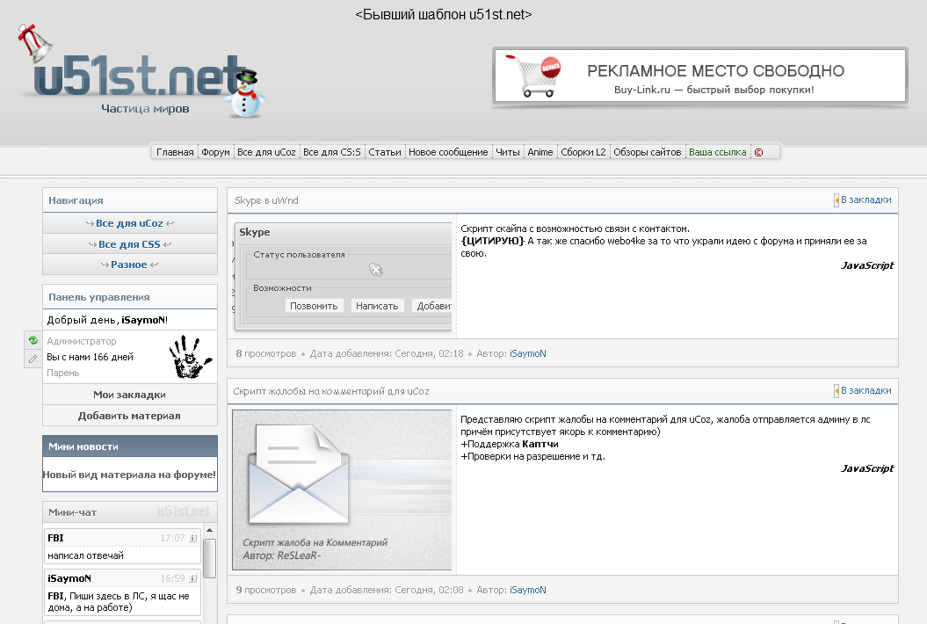
Task: Open the 'Форум' menu item
Action: 215,152
